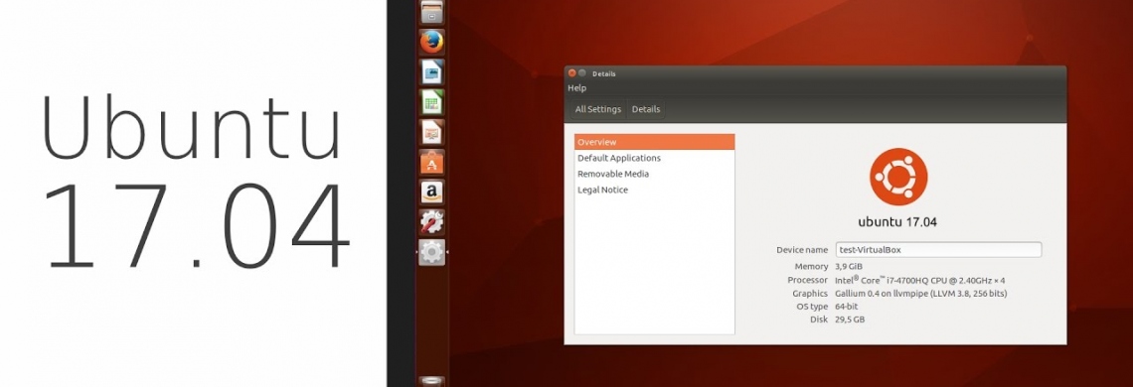Click the All Settings button
Viewport: 1133px width, 387px height.
coord(597,110)
